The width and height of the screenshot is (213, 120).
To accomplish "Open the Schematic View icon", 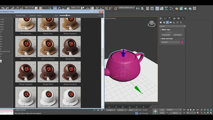I will (166, 8).
